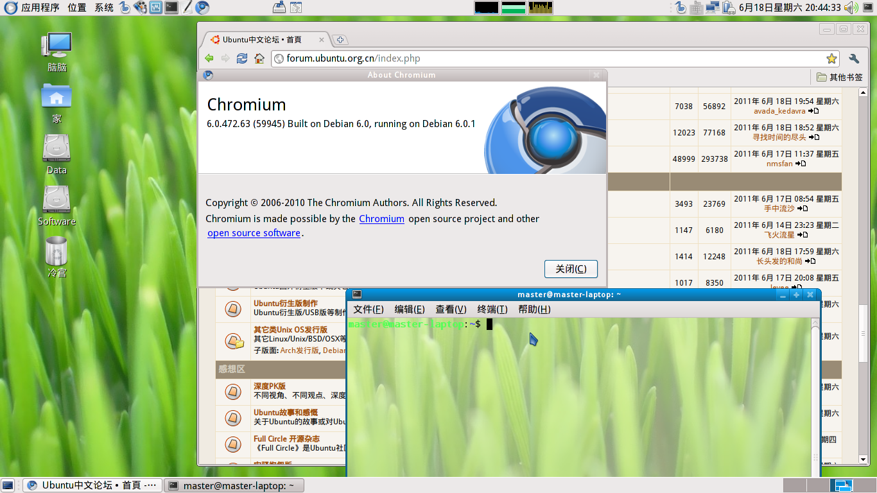877x493 pixels.
Task: Open the 应用程序 panel menu
Action: 33,8
